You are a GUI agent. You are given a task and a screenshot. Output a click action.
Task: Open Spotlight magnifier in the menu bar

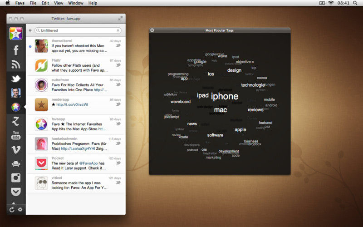coord(355,3)
